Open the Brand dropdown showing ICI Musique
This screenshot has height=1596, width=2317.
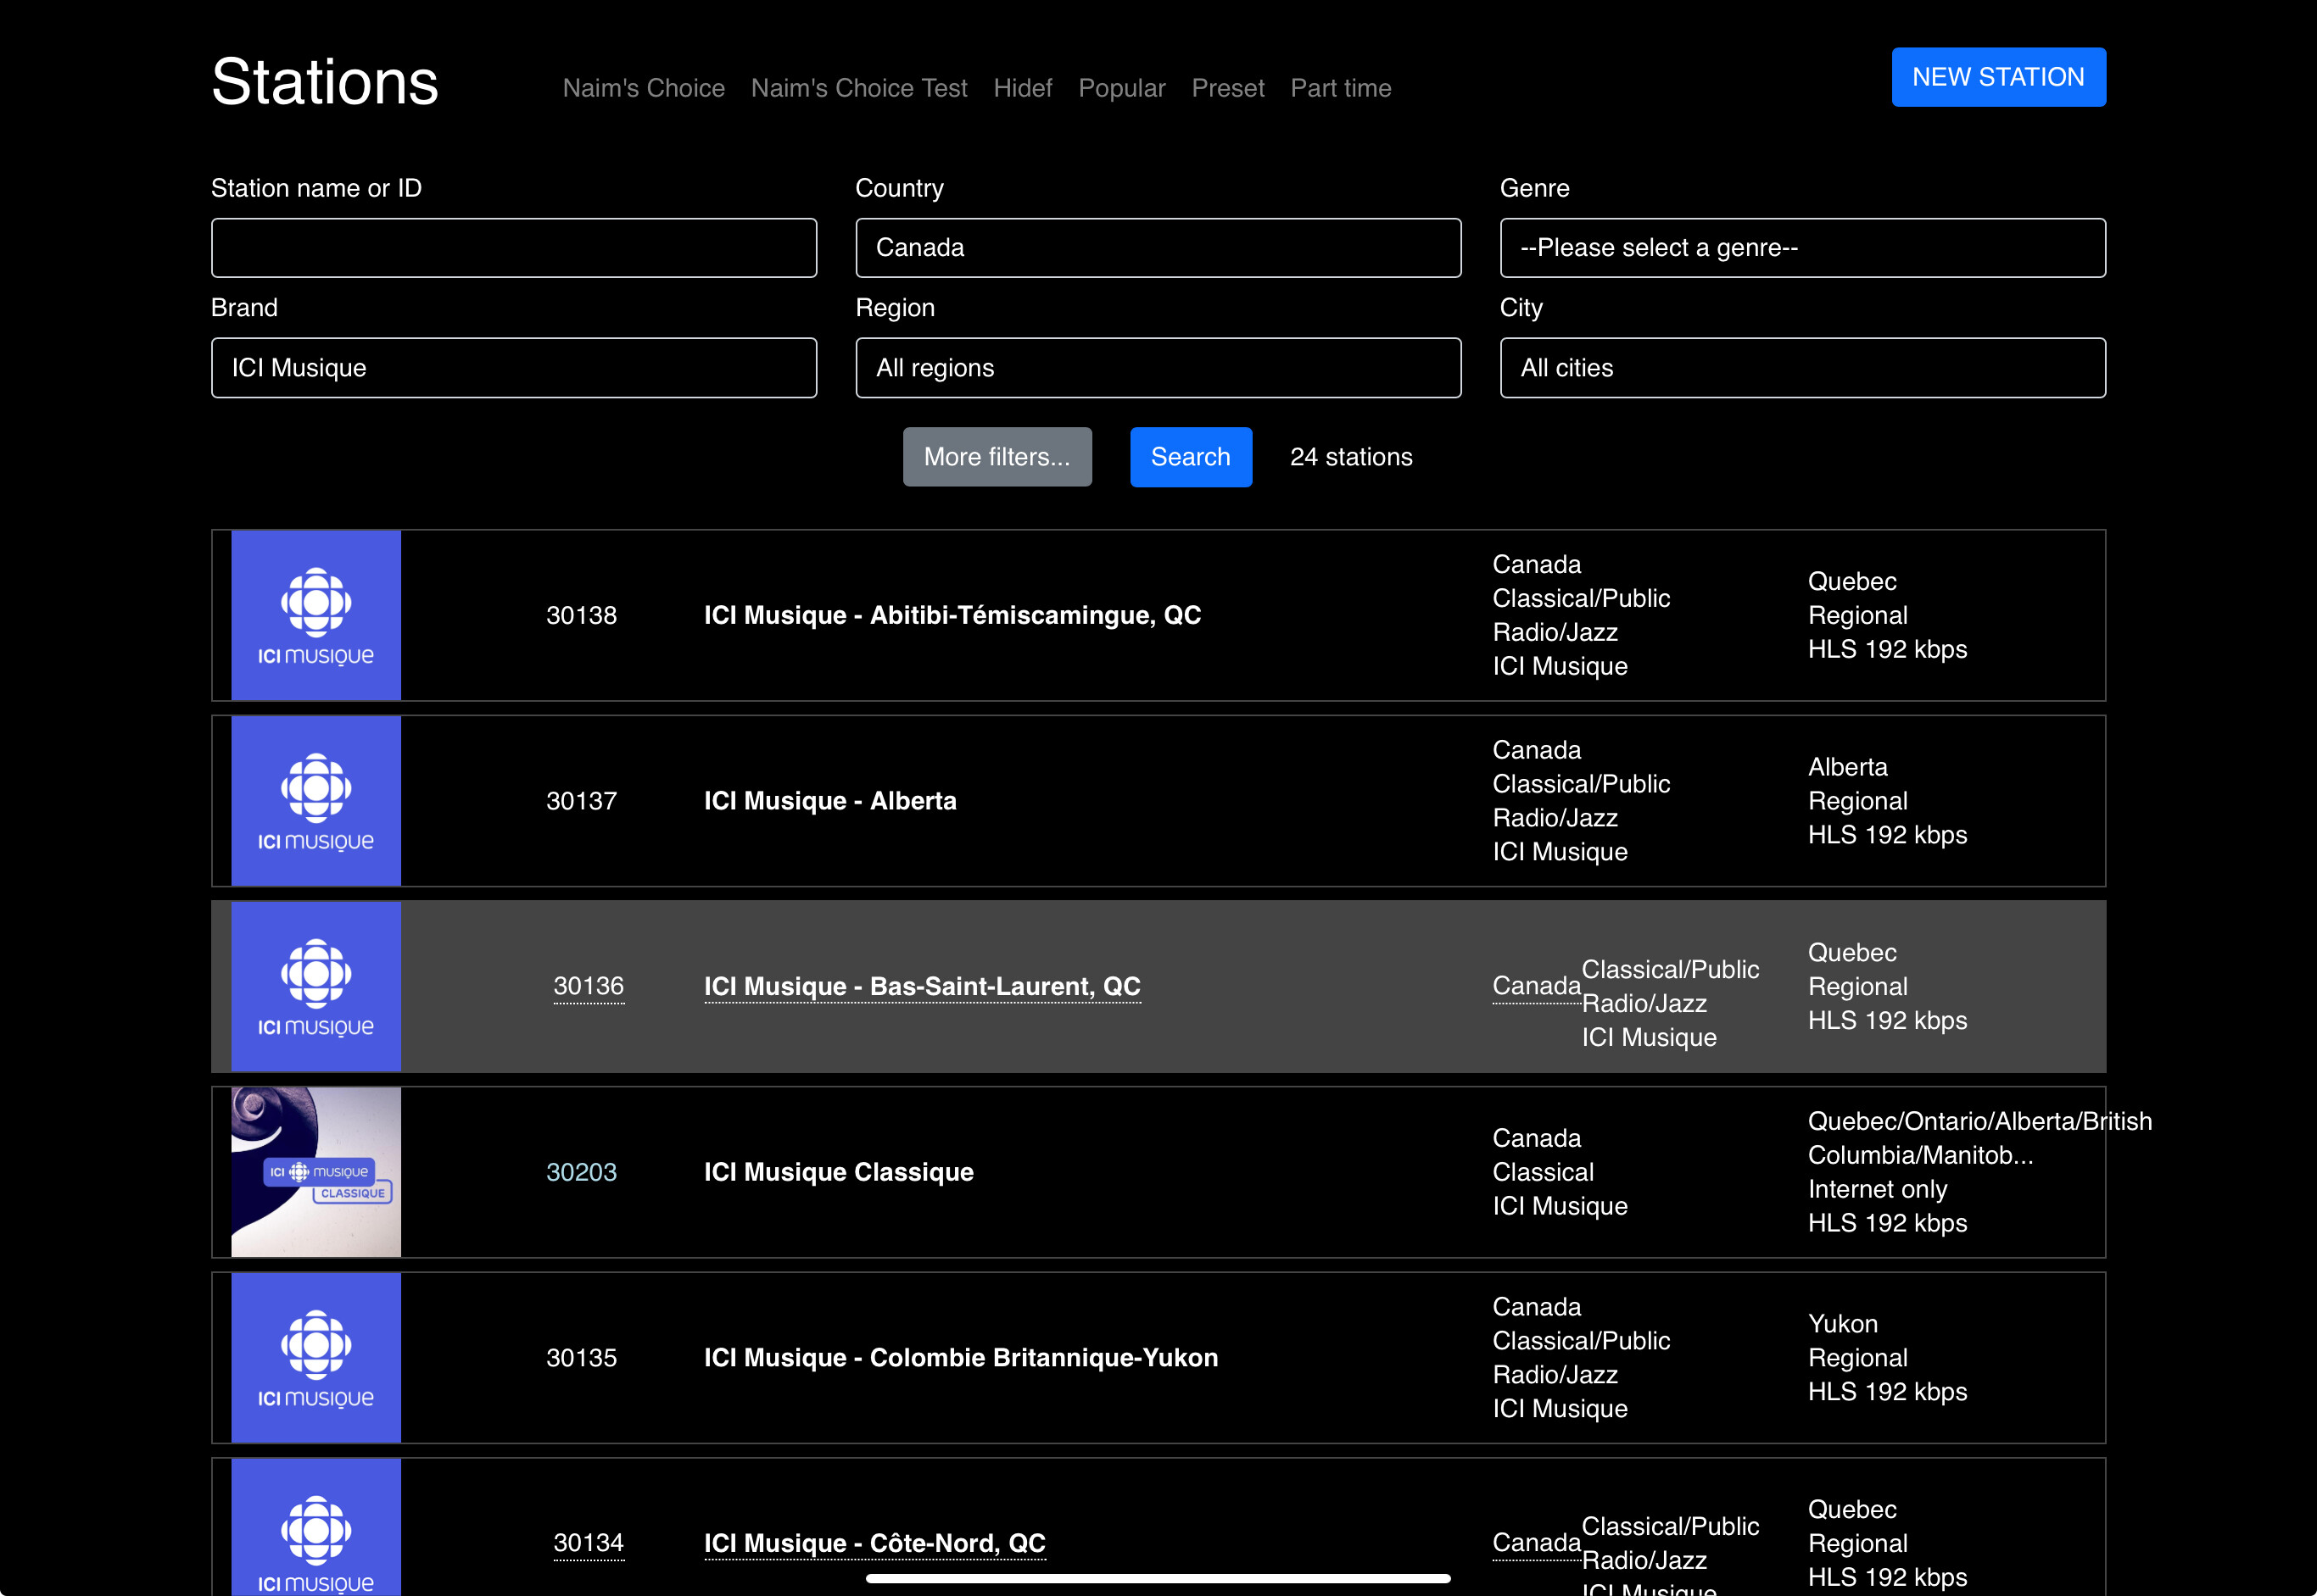coord(513,368)
